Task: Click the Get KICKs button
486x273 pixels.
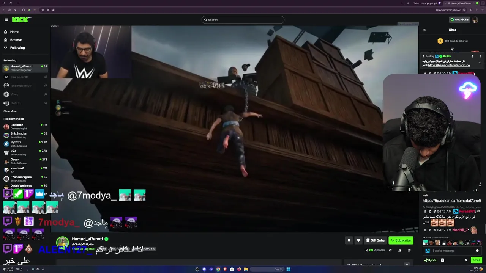Action: [x=459, y=20]
